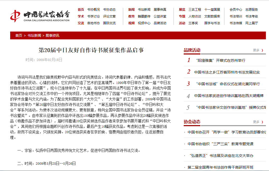The height and width of the screenshot is (171, 269).
Task: Click the China Calligraphers Association logo
Action: (40, 16)
